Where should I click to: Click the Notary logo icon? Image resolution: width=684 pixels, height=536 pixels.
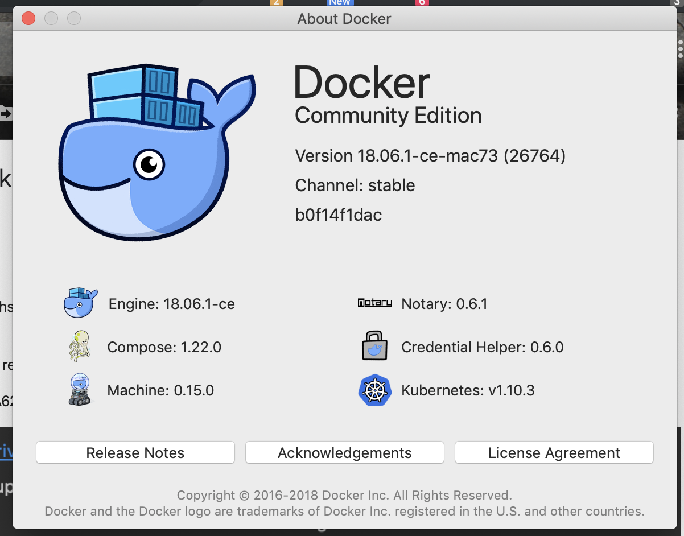375,303
